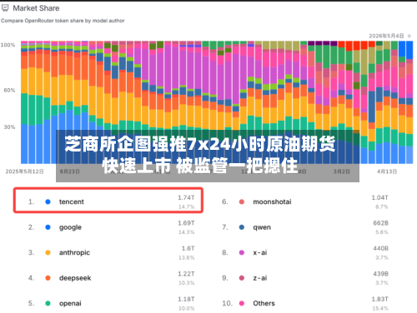Click the 1.83T value for Others
The image size is (417, 313).
[380, 299]
